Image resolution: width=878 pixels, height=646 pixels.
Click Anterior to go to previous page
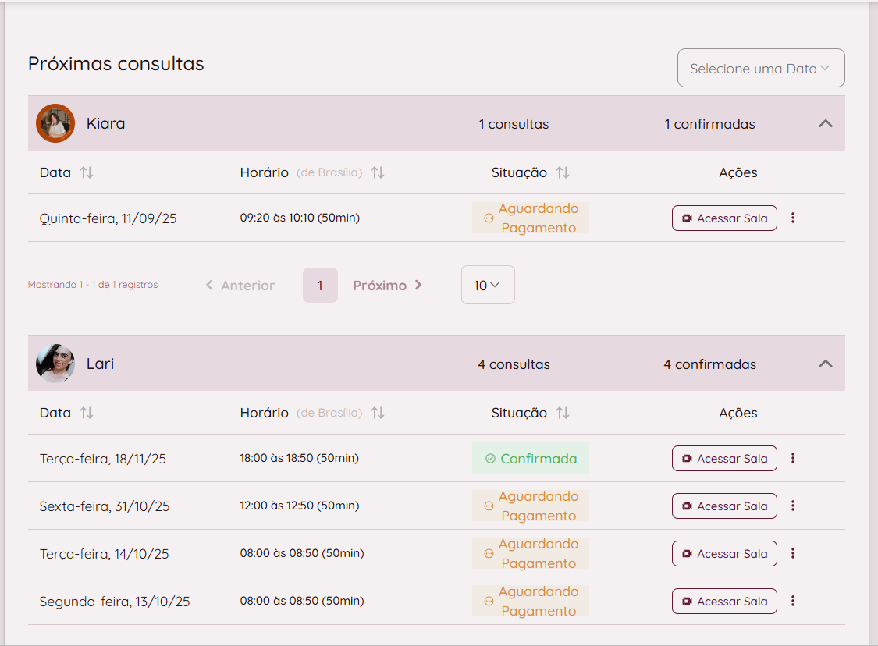(x=240, y=285)
